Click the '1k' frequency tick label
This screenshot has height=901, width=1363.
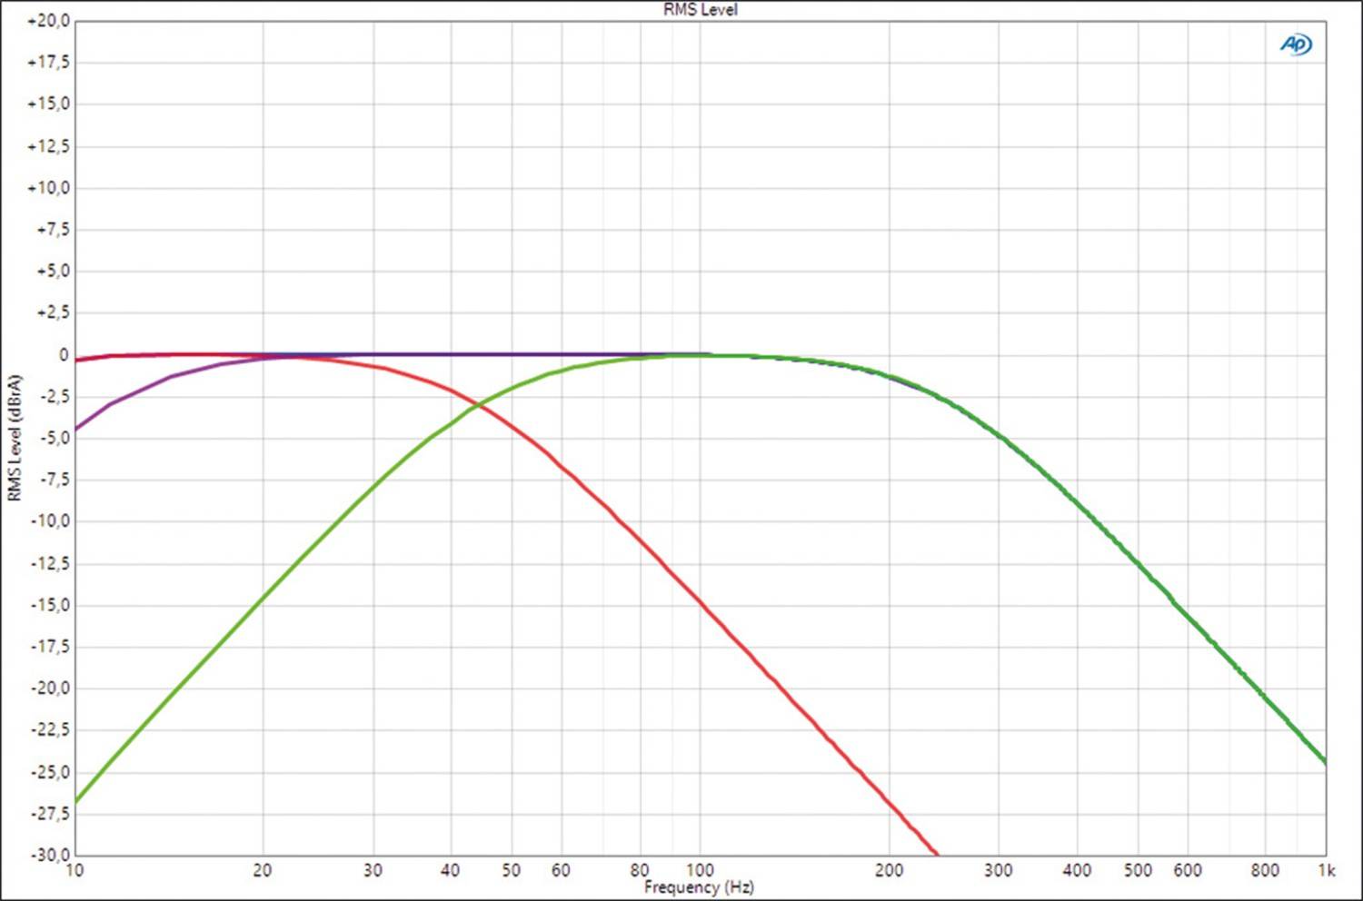point(1327,870)
